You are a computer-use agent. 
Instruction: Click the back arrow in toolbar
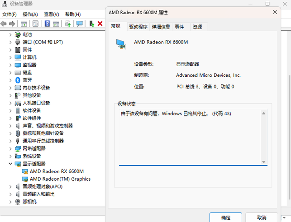coord(5,24)
